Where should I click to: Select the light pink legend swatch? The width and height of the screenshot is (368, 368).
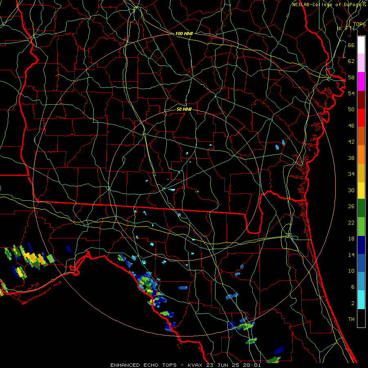click(x=361, y=63)
